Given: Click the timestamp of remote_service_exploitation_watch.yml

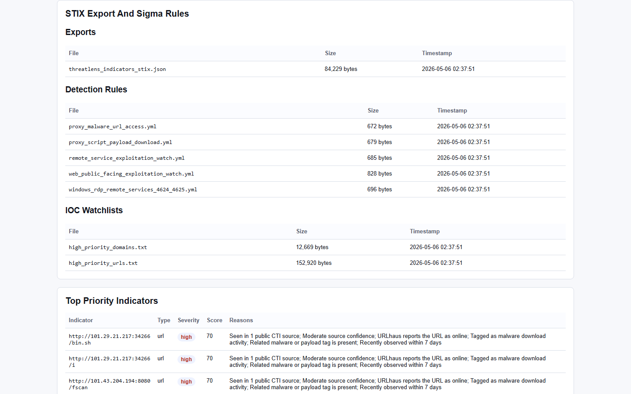Looking at the screenshot, I should coord(464,158).
